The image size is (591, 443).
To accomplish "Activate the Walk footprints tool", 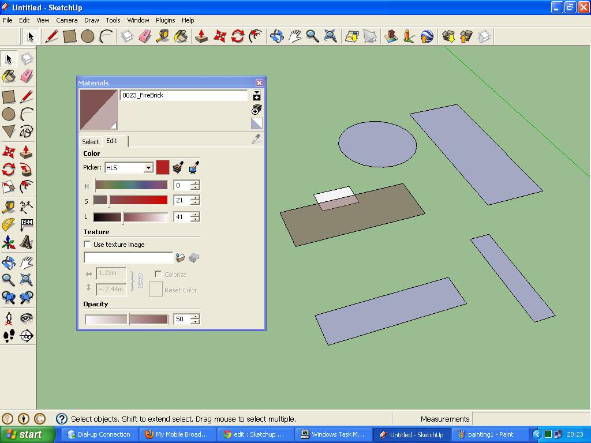I will (x=9, y=335).
